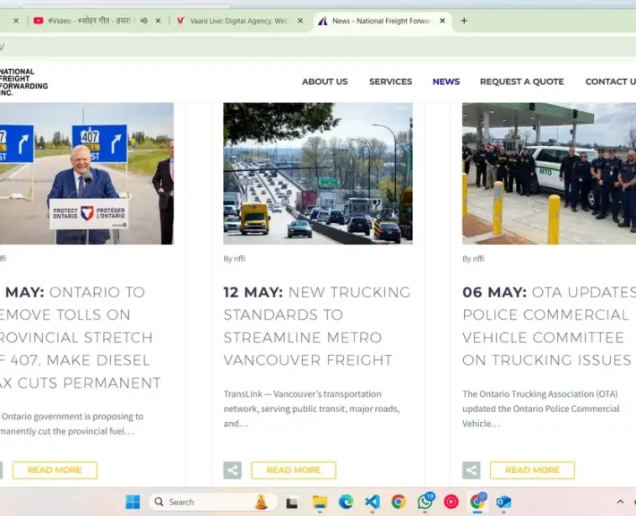The image size is (636, 516).
Task: Open the red music player taskbar icon
Action: click(451, 503)
